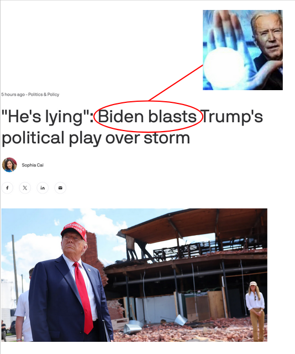Share the article on Facebook
Viewport: 295px width, 354px height.
point(7,188)
